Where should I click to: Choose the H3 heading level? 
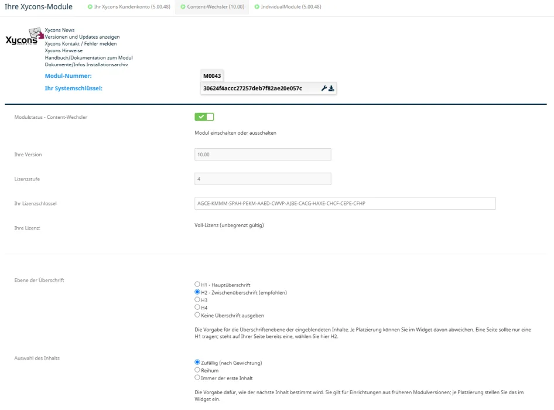197,299
